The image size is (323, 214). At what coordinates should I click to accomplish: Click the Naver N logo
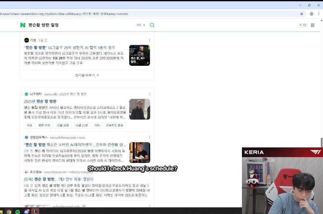pos(23,25)
